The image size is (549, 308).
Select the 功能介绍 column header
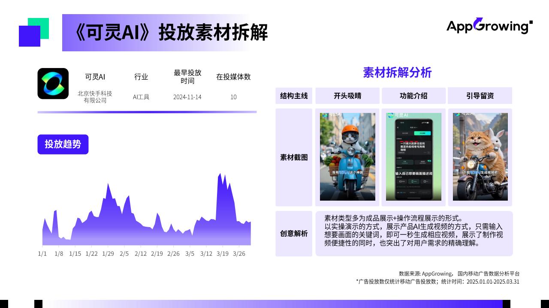[413, 96]
